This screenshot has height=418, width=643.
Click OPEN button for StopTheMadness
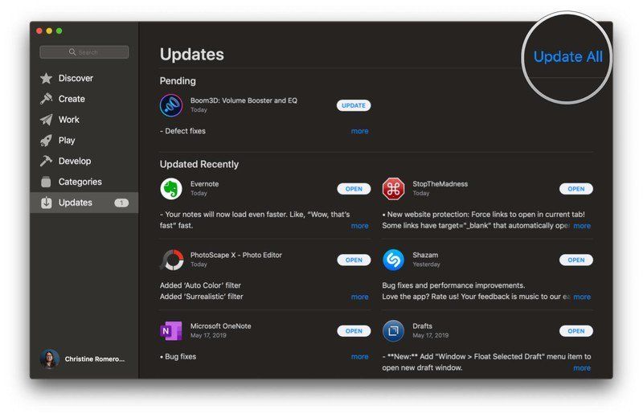click(576, 189)
